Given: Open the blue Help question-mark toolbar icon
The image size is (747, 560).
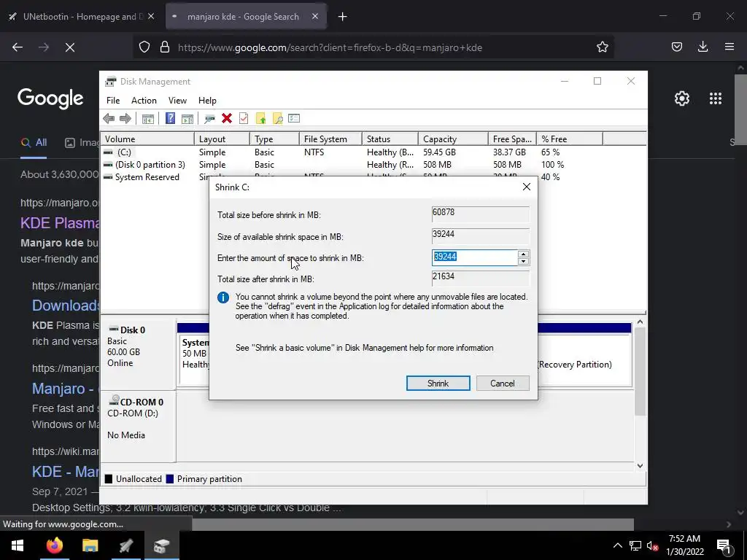Looking at the screenshot, I should coord(170,119).
